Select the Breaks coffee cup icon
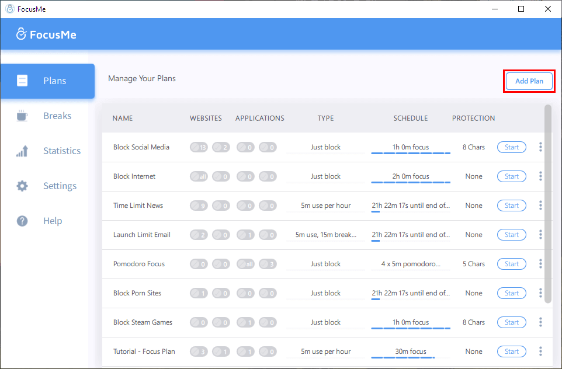 22,116
